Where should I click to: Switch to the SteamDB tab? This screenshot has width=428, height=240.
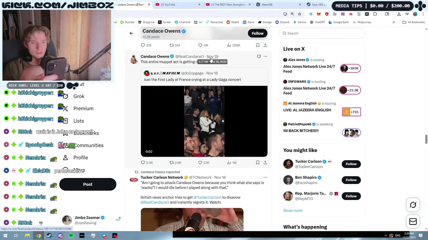279,5
